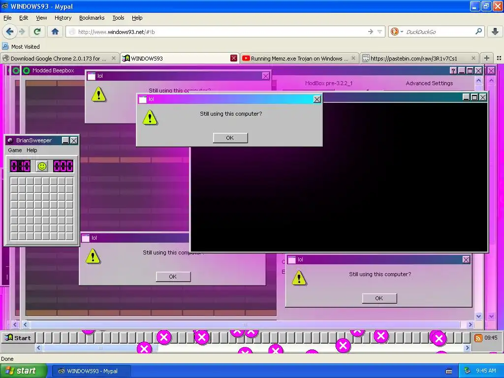Click OK in bottom-left lol dialog
Viewport: 504px width, 378px height.
[173, 277]
